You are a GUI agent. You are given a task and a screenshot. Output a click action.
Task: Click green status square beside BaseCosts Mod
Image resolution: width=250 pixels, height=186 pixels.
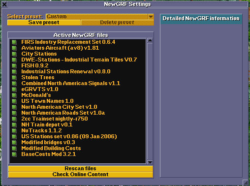pyautogui.click(x=14, y=155)
